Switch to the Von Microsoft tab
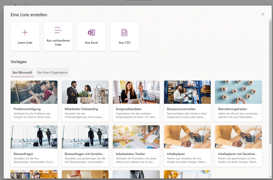 click(x=22, y=73)
